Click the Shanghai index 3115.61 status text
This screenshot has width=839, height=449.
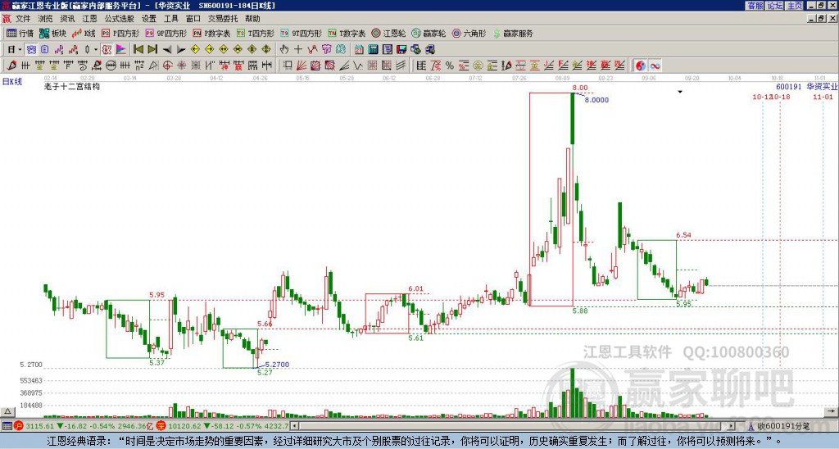click(x=40, y=426)
